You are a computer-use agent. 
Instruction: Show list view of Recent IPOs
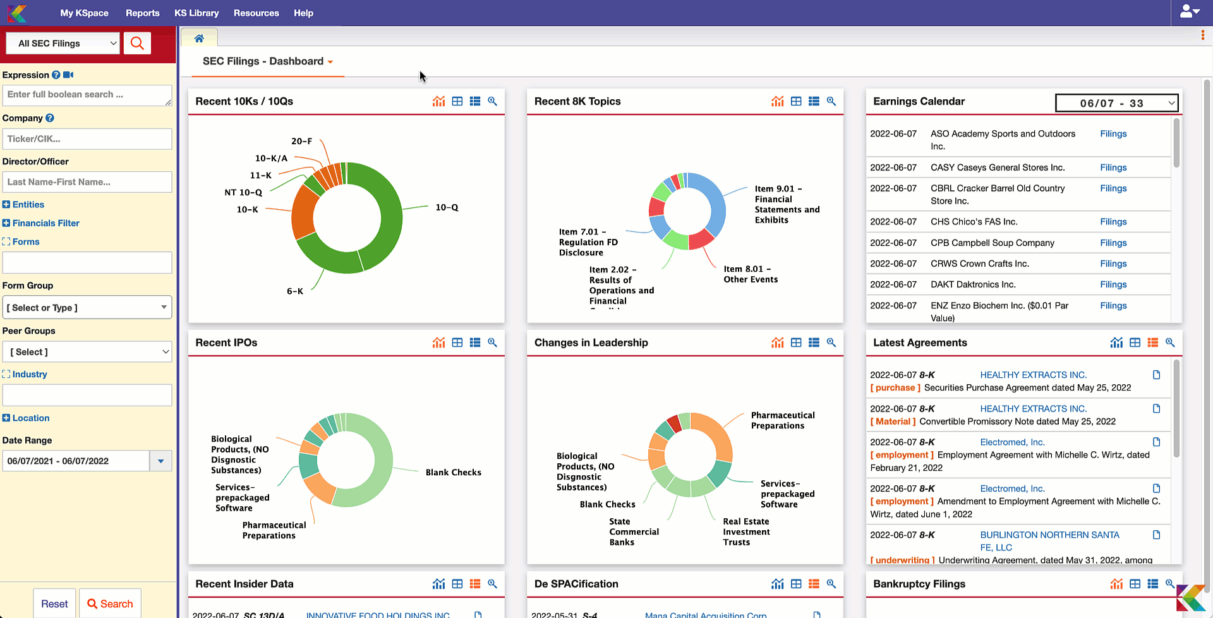point(475,342)
